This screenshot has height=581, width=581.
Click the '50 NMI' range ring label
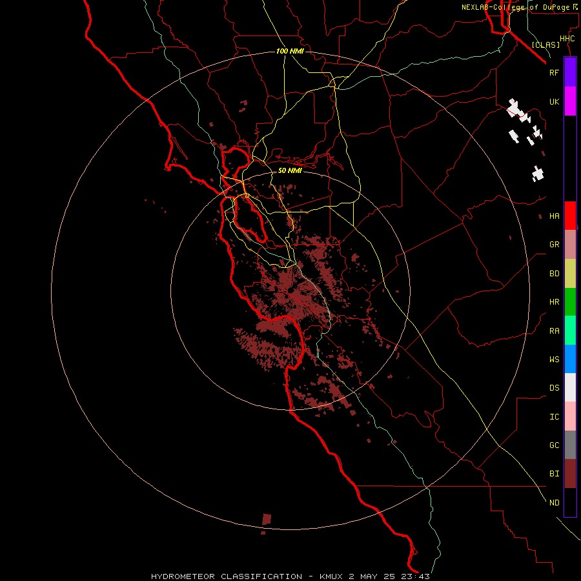pyautogui.click(x=290, y=170)
